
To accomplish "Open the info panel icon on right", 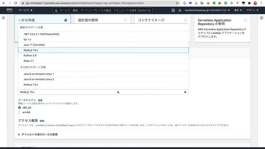I will click(261, 18).
